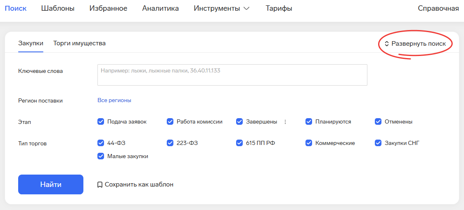
Task: Click the bookmark icon beside Сохранить как шаблон
Action: click(100, 184)
